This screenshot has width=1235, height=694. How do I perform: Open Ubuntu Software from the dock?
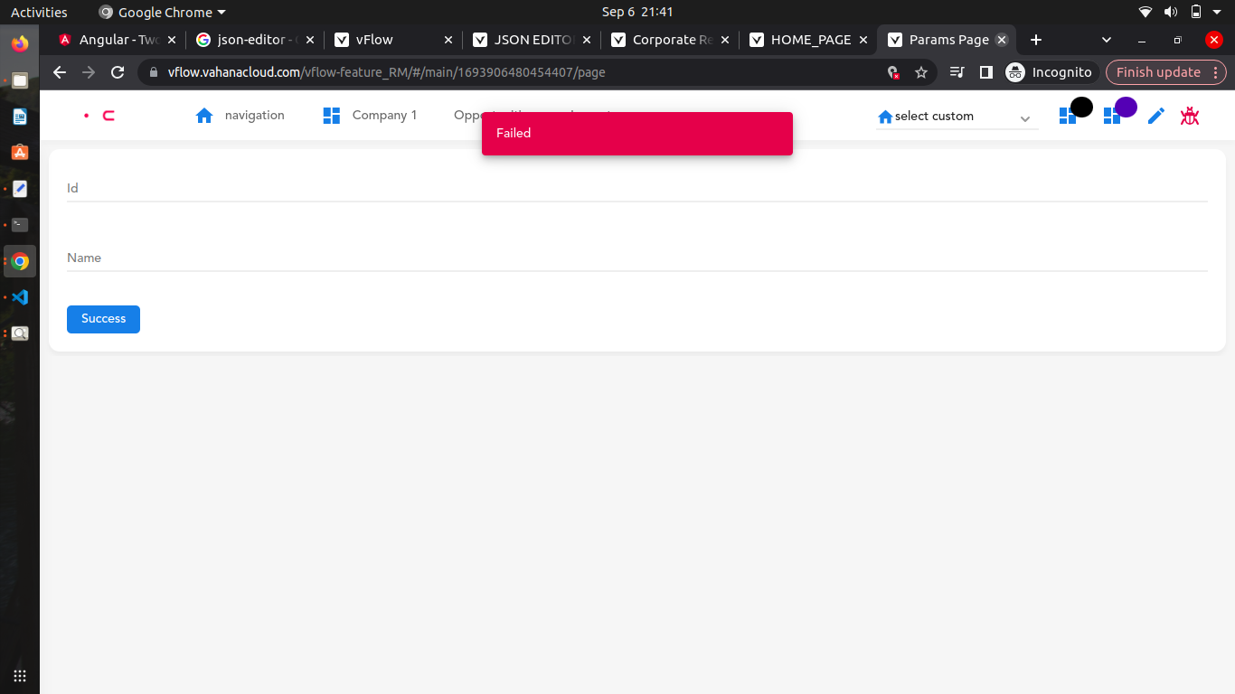(20, 153)
